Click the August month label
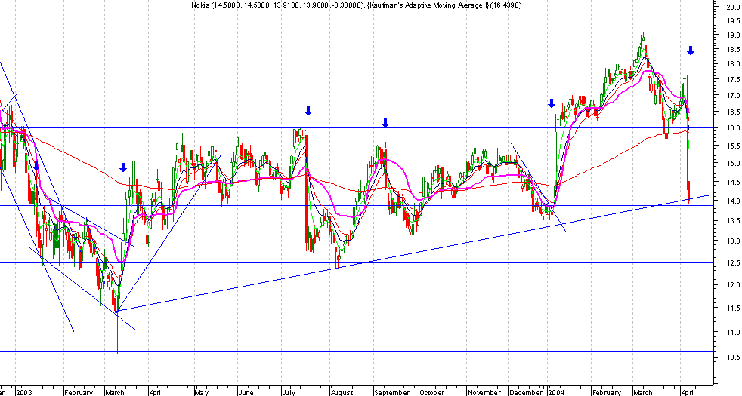Screen dimensions: 742x396 pyautogui.click(x=342, y=392)
